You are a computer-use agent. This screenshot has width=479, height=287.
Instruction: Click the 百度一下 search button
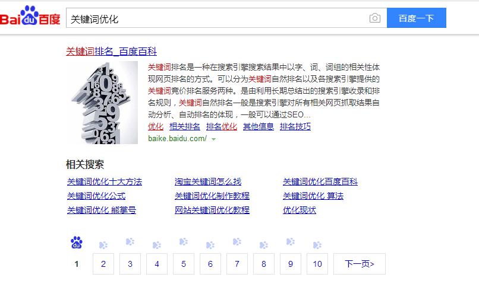417,18
